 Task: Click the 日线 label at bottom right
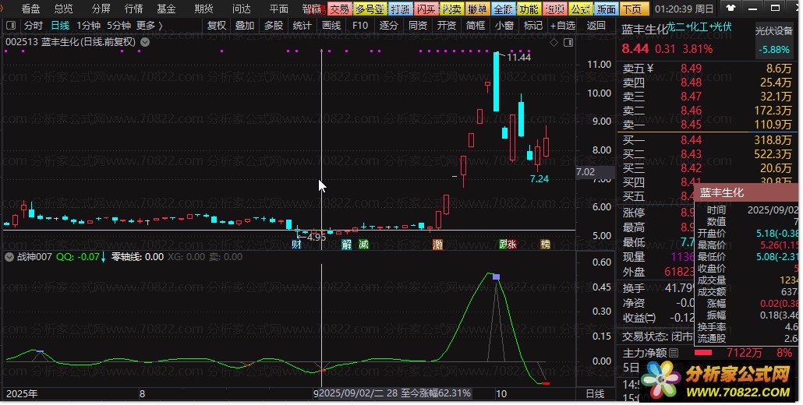click(x=595, y=394)
